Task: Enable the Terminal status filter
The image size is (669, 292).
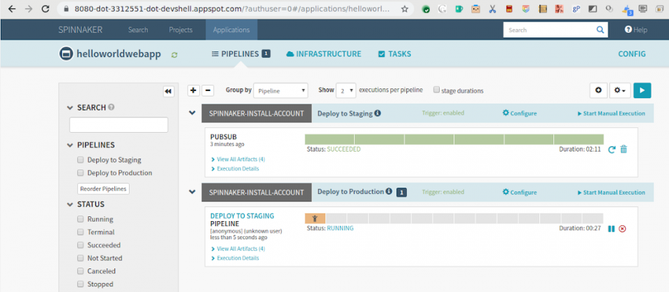Action: (x=80, y=232)
